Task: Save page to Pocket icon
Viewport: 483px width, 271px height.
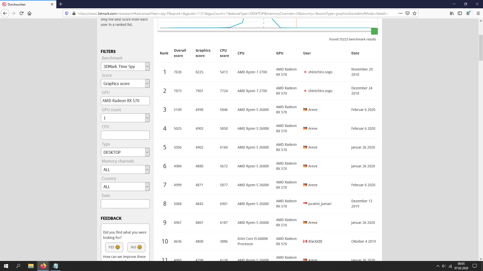Action: (408, 13)
